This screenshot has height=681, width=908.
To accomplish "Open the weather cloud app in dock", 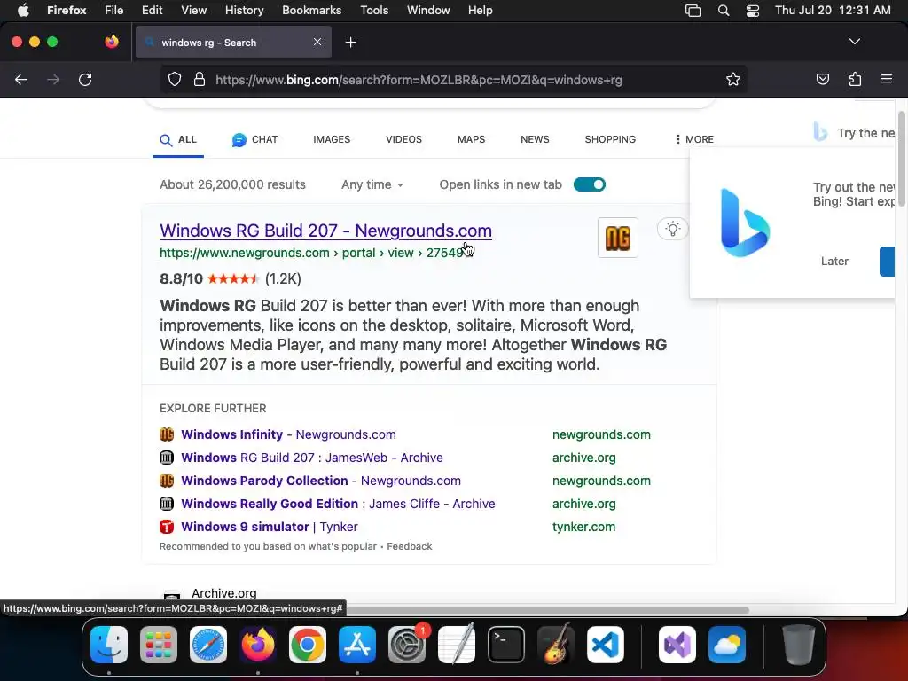I will click(x=727, y=645).
